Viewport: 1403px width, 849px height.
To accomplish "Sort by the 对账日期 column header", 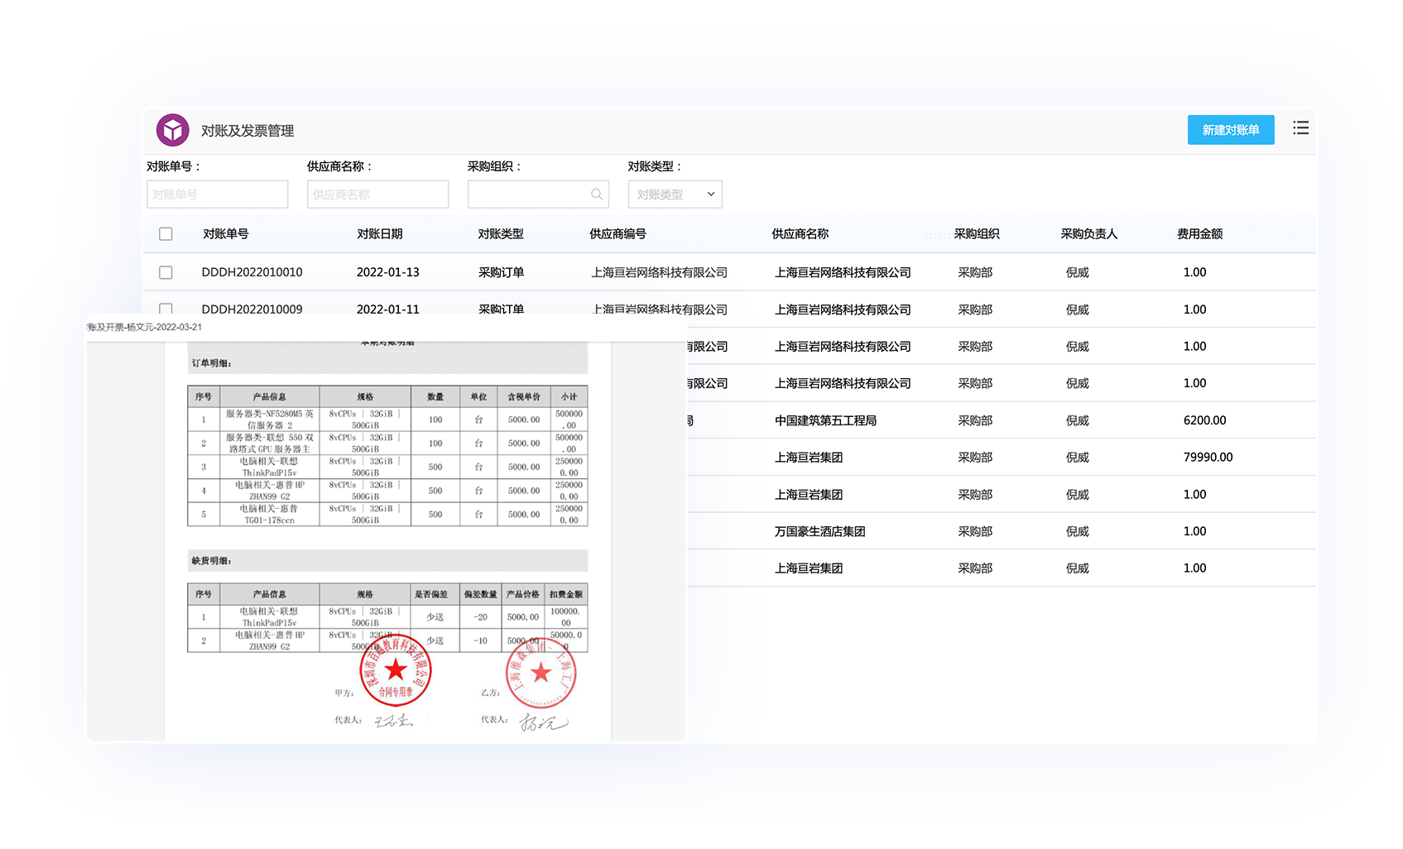I will click(x=379, y=234).
